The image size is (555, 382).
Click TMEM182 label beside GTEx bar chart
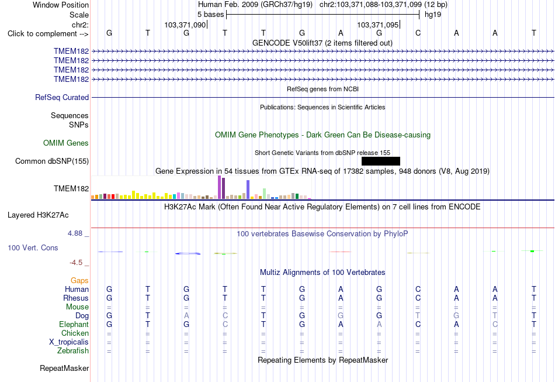71,188
